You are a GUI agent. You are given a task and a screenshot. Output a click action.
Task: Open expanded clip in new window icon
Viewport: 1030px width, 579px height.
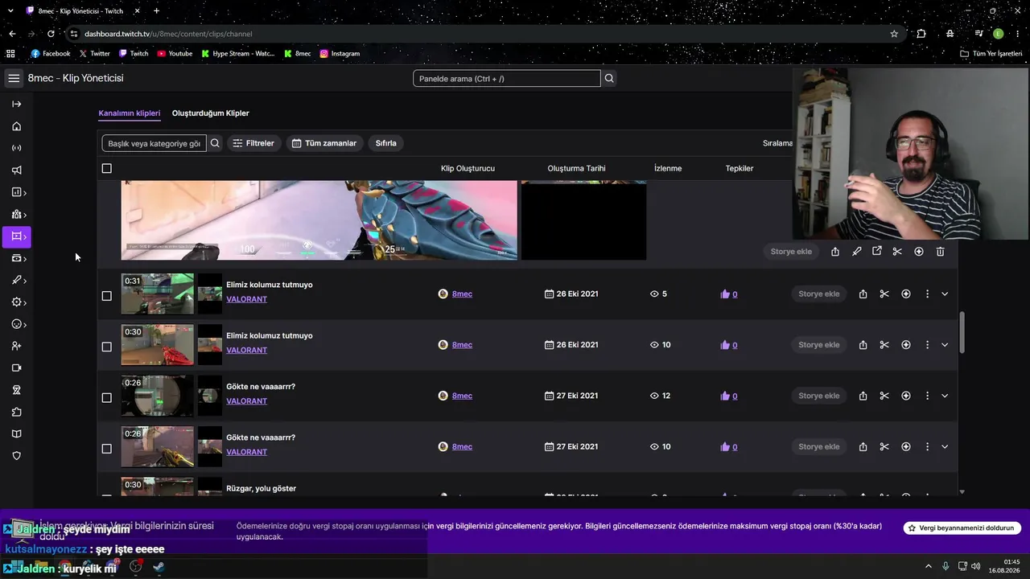pyautogui.click(x=877, y=252)
